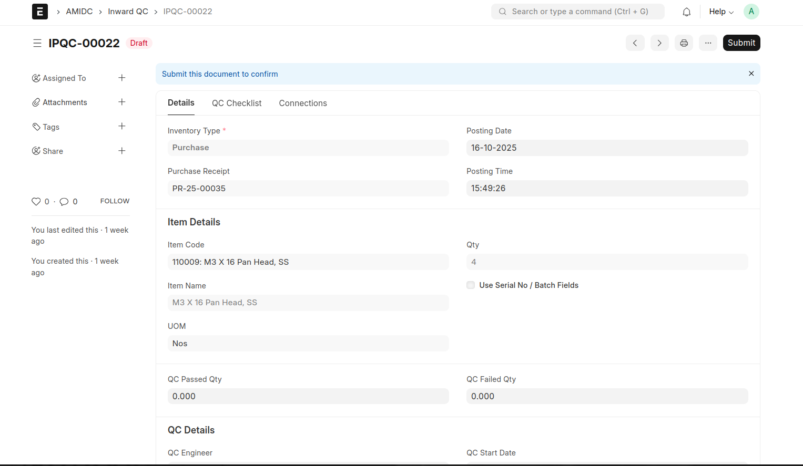Open the Connections tab
803x466 pixels.
(x=303, y=103)
